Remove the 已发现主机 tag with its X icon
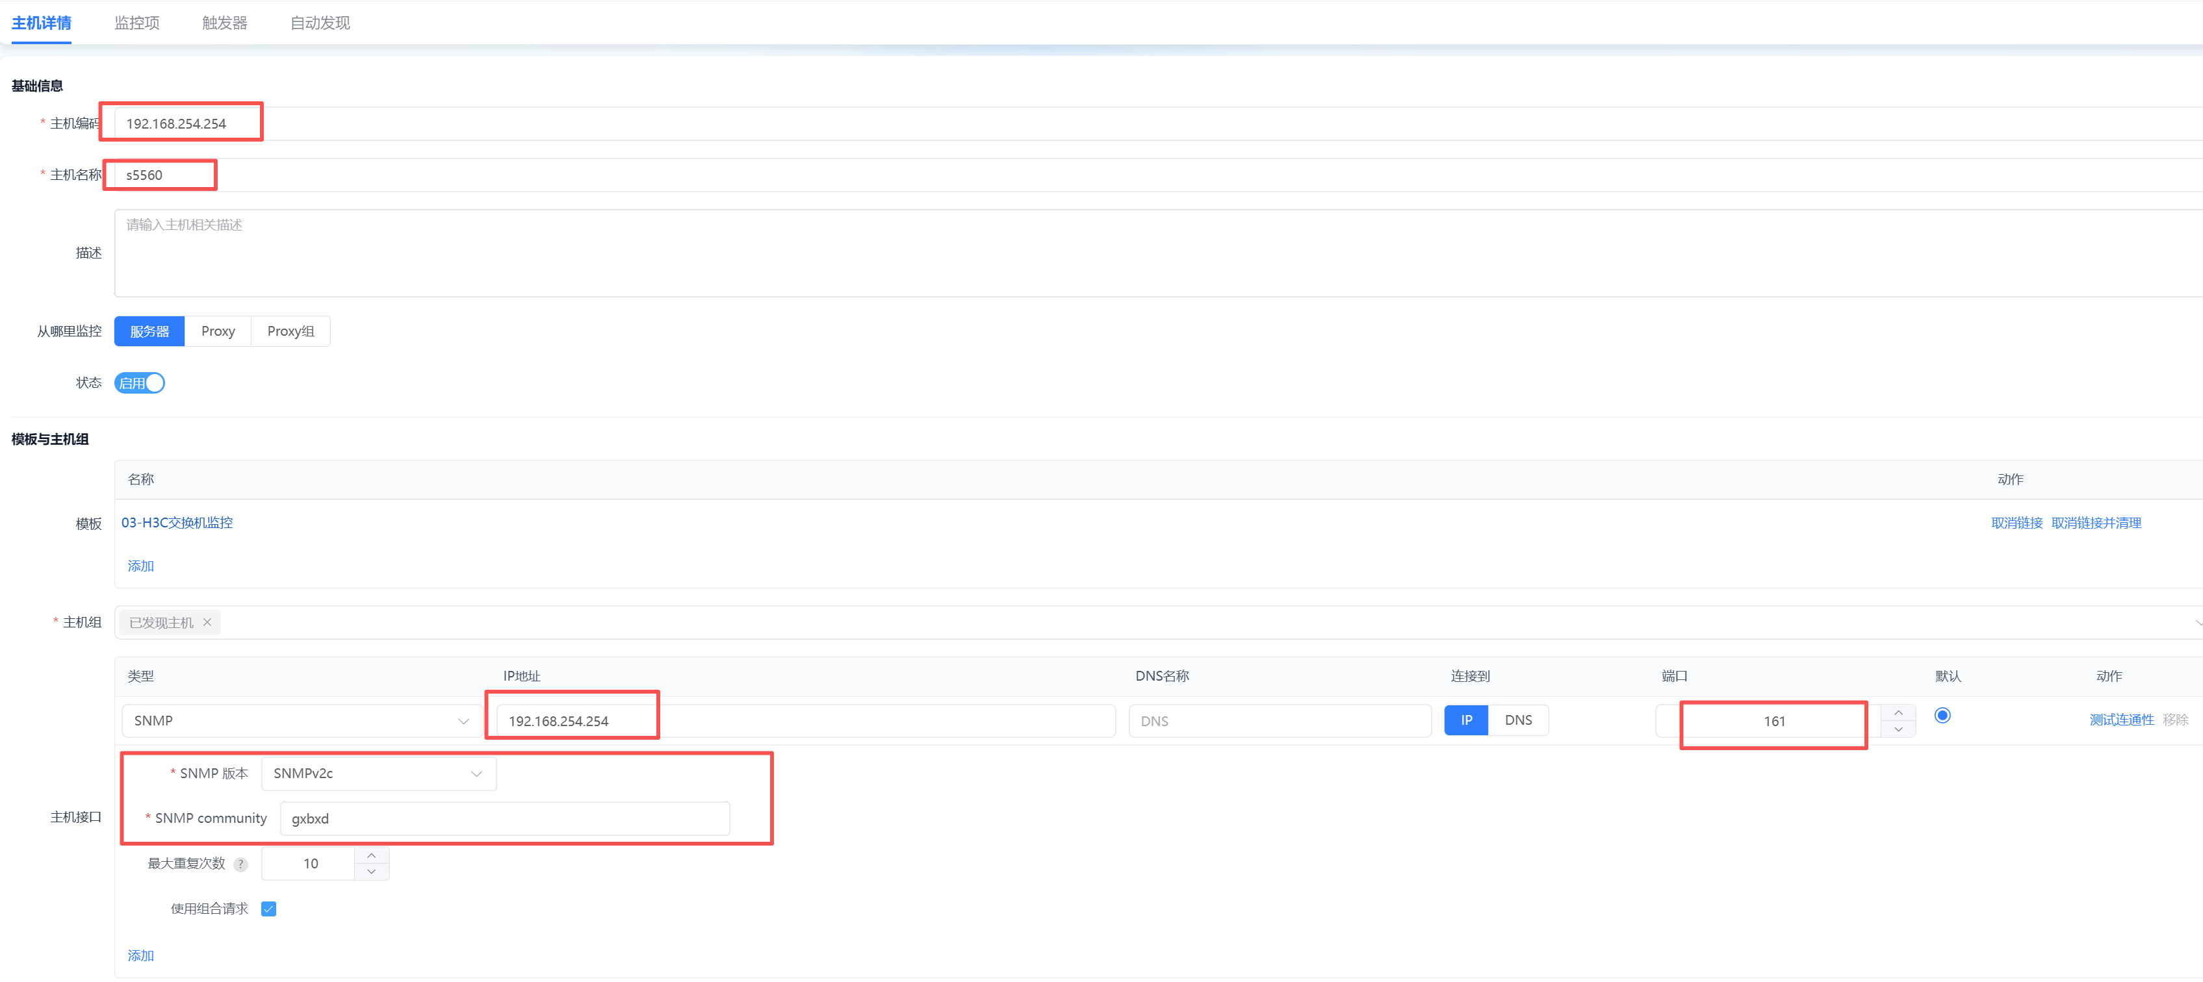The height and width of the screenshot is (982, 2203). coord(207,622)
